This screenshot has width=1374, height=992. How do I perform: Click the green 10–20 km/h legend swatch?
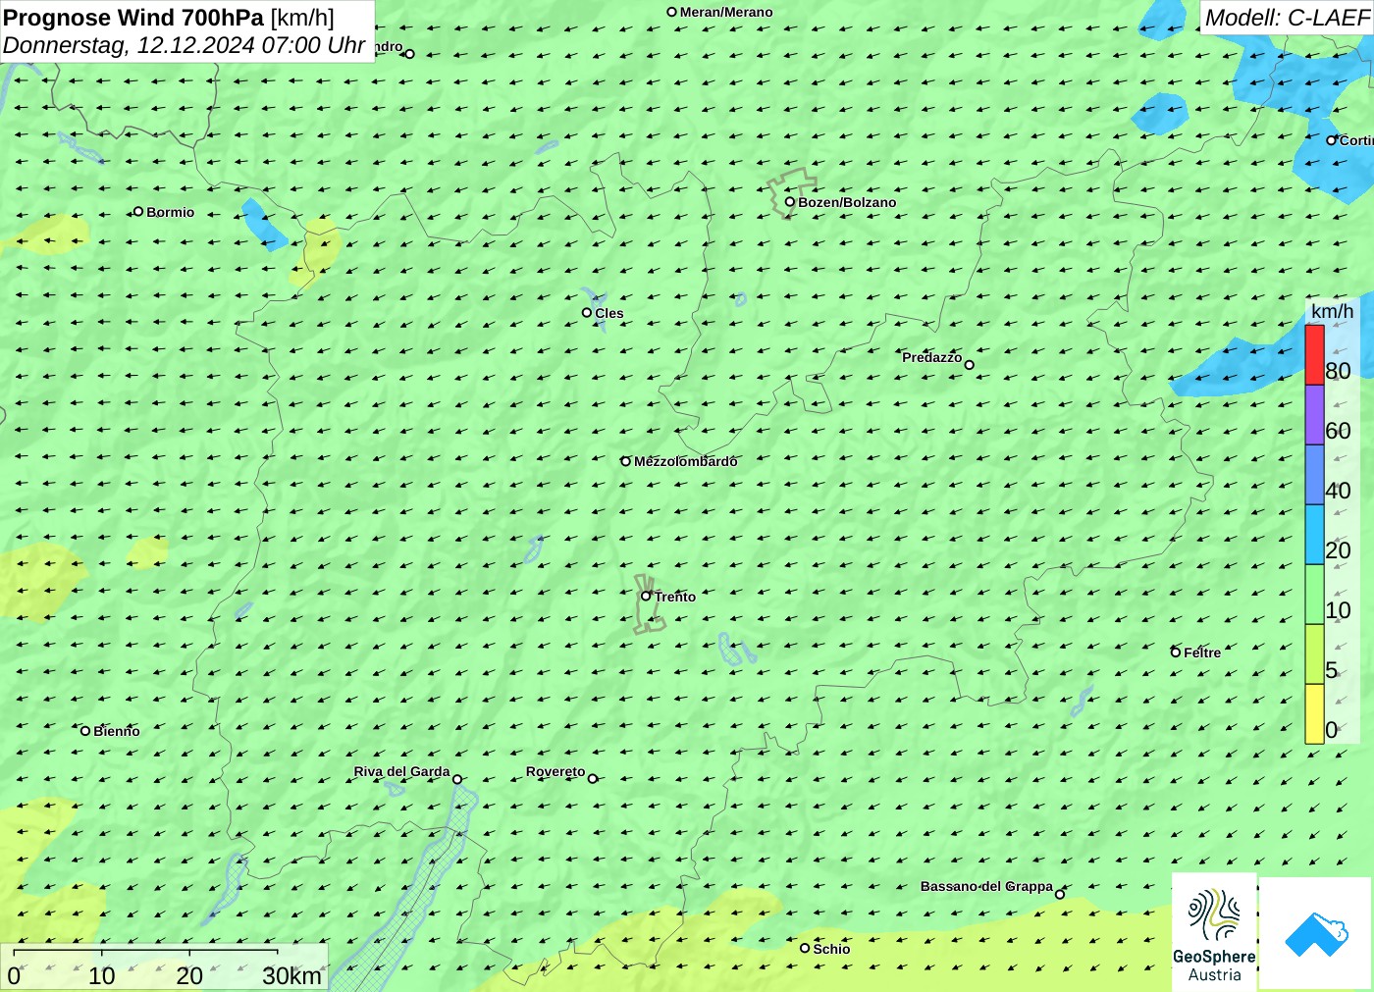pos(1315,595)
